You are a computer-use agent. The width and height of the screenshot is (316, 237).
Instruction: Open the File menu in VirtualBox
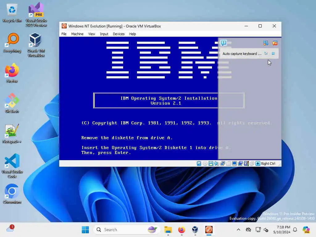64,34
